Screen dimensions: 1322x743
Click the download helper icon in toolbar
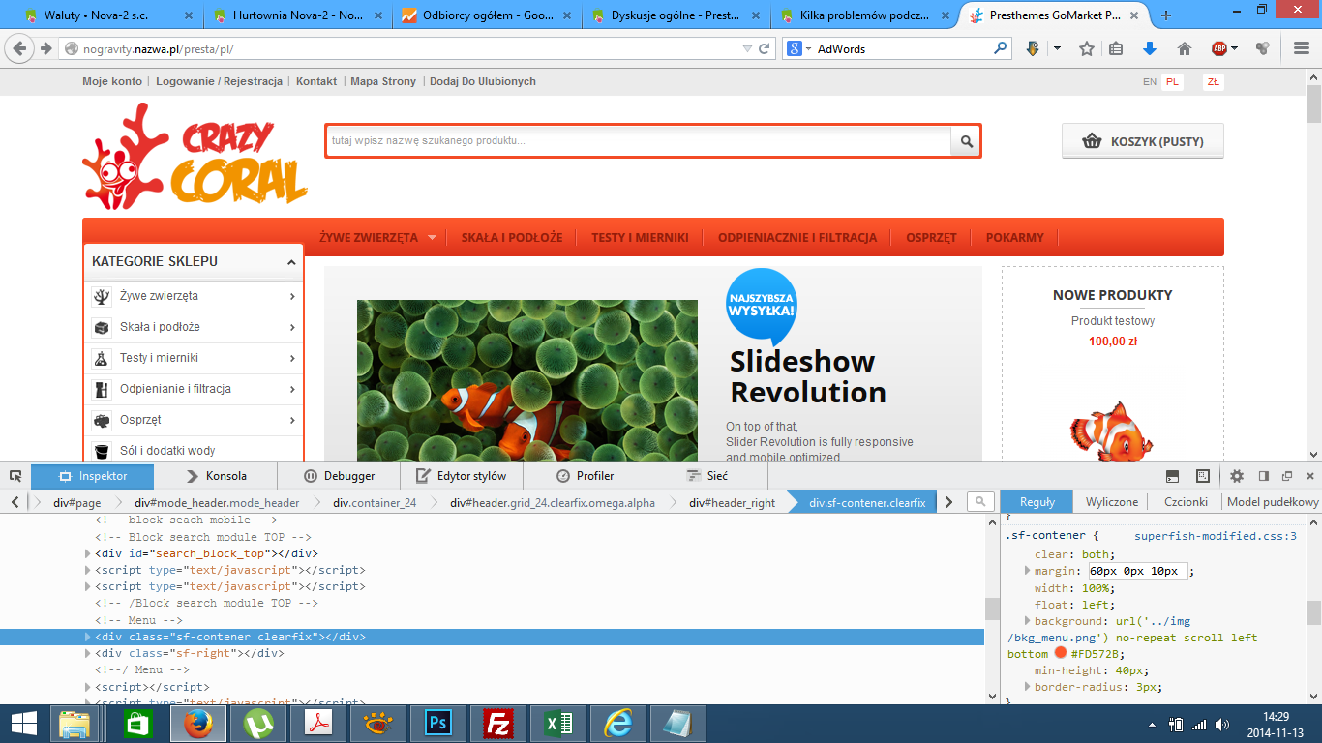pyautogui.click(x=1033, y=48)
